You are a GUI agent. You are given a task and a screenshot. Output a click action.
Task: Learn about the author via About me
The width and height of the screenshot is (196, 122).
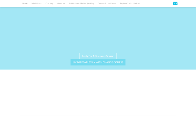click(x=61, y=4)
